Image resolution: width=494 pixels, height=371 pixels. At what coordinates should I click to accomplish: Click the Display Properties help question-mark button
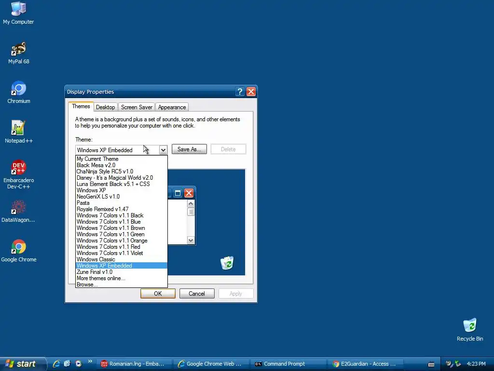tap(240, 91)
